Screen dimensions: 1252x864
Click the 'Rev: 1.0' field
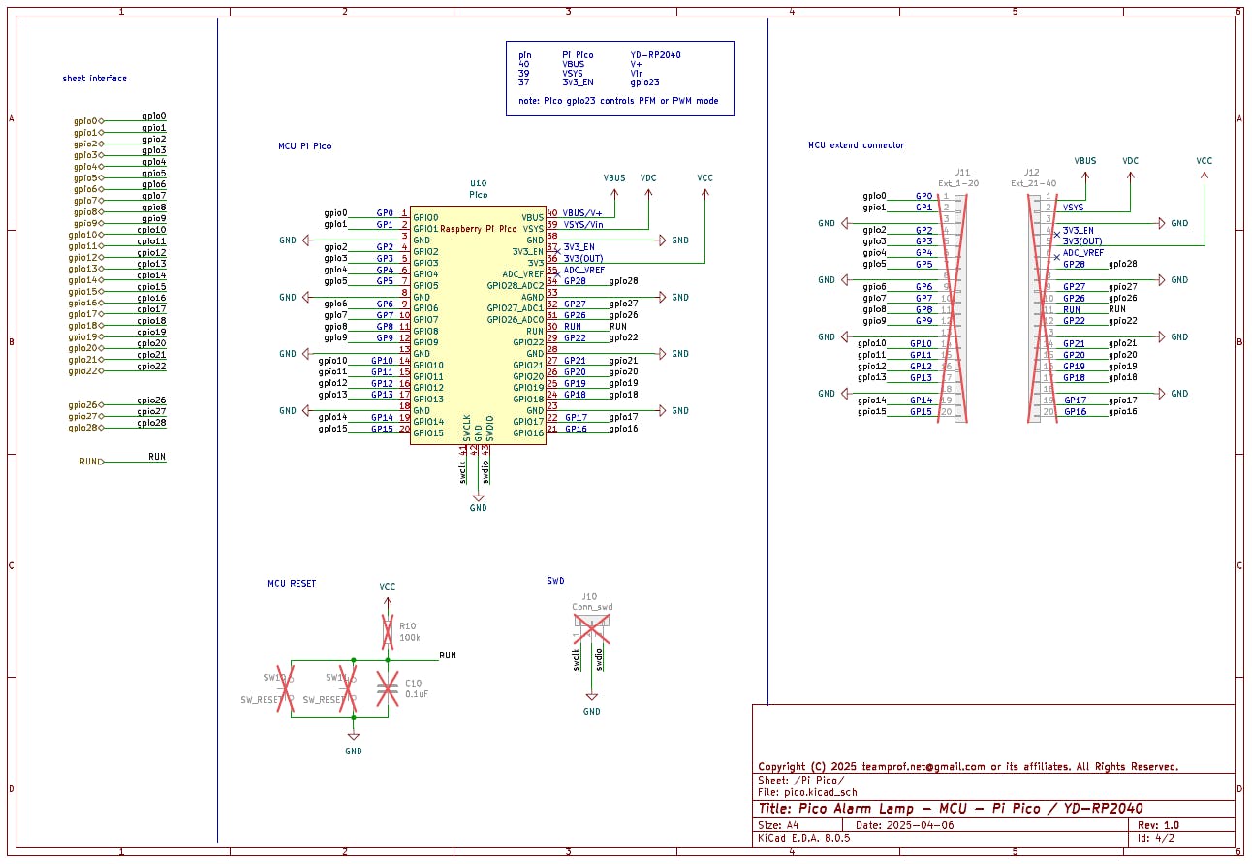1158,826
